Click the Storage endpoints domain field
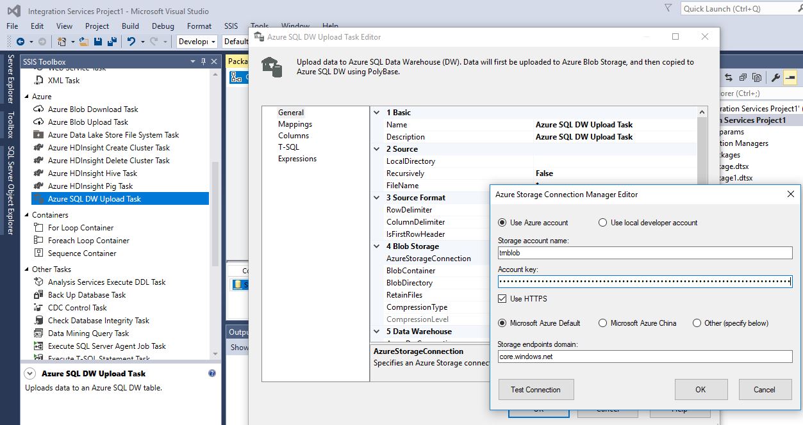Image resolution: width=803 pixels, height=425 pixels. click(645, 357)
